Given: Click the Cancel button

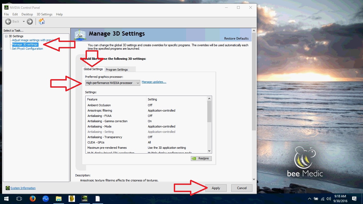Looking at the screenshot, I should tap(242, 188).
